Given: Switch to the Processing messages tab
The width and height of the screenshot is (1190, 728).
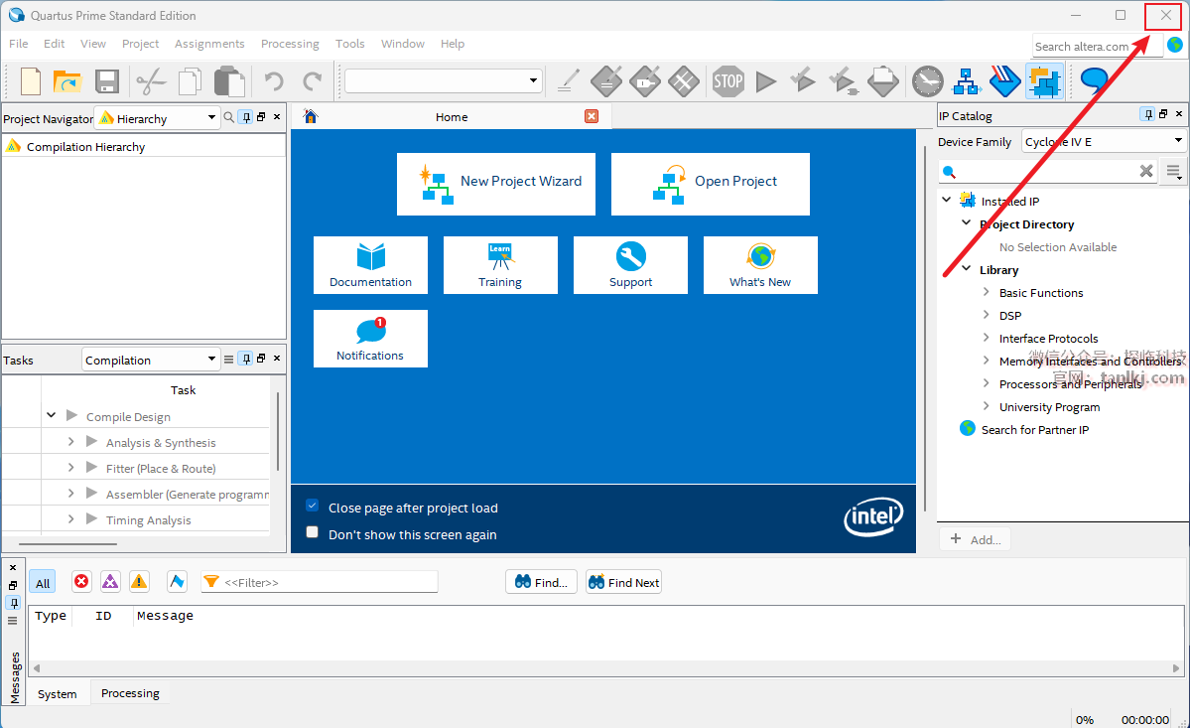Looking at the screenshot, I should [x=130, y=693].
